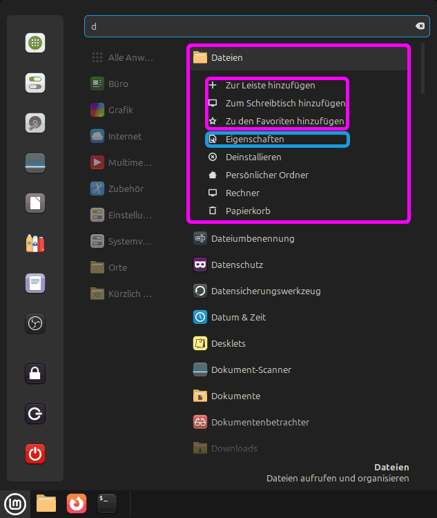Click Zur Leiste hinzufügen

pos(270,86)
